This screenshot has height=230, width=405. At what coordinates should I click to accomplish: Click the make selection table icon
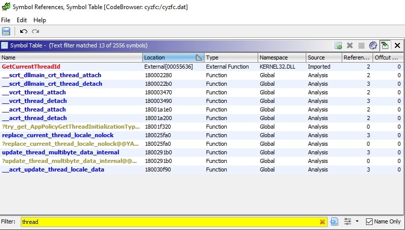(338, 45)
